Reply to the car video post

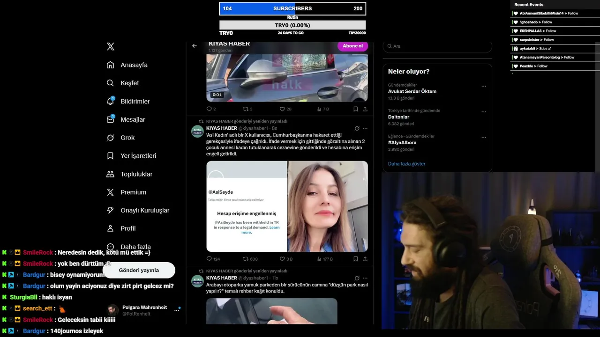coord(211,109)
